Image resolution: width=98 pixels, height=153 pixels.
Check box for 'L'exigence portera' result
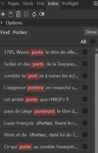pos(85,87)
